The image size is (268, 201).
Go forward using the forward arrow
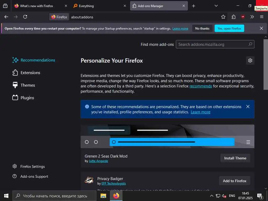pyautogui.click(x=15, y=17)
